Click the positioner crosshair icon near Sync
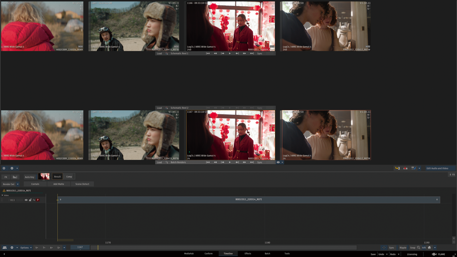 tap(384, 247)
